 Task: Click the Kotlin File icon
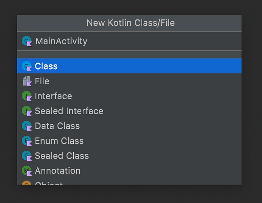pos(27,81)
